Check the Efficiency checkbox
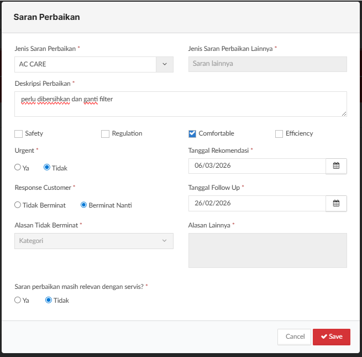This screenshot has width=362, height=357. pyautogui.click(x=279, y=133)
